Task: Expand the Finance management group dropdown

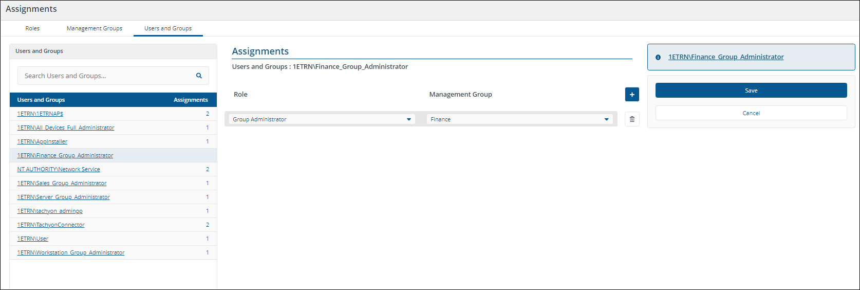Action: 519,119
